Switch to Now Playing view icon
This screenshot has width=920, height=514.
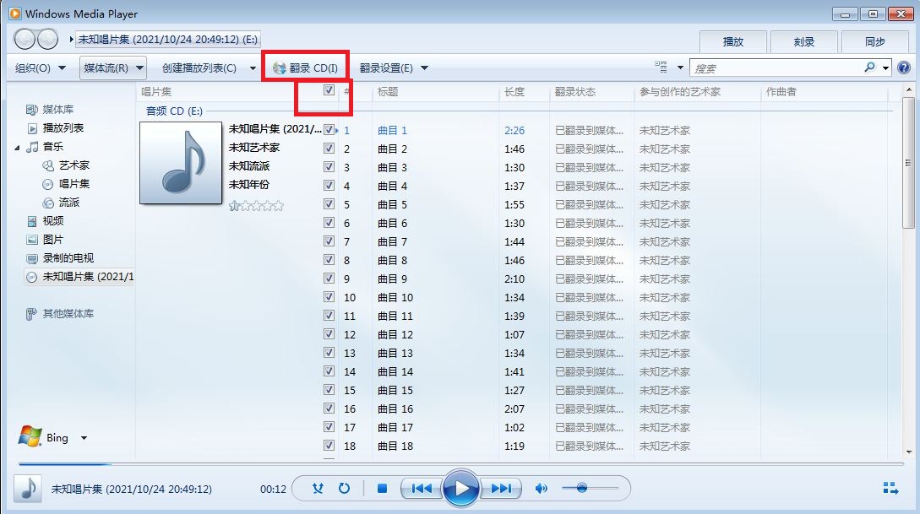pos(890,488)
